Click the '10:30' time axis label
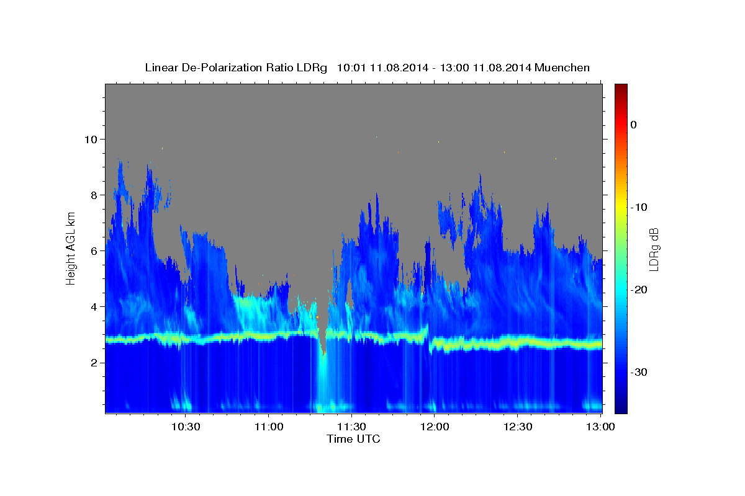745x496 pixels. (x=186, y=427)
